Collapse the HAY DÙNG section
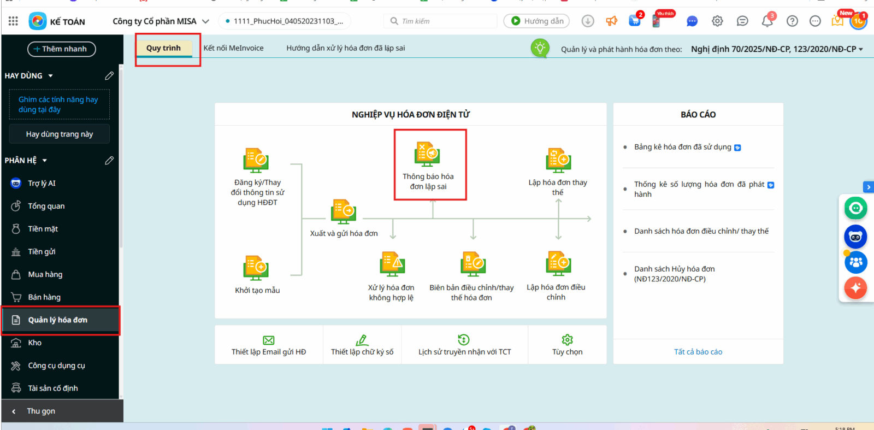Image resolution: width=874 pixels, height=430 pixels. pos(51,76)
